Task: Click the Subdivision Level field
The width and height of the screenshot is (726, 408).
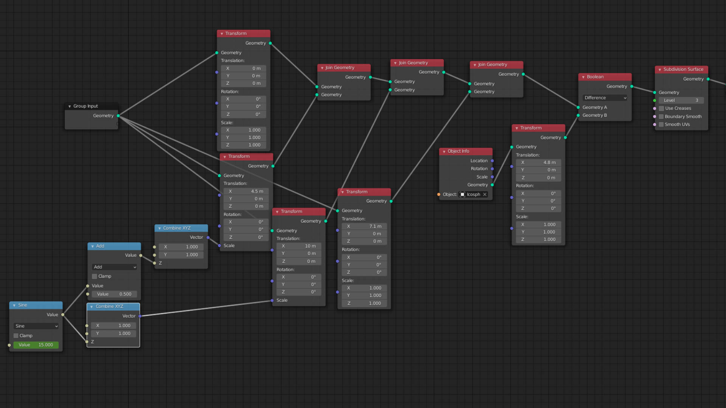Action: point(681,100)
